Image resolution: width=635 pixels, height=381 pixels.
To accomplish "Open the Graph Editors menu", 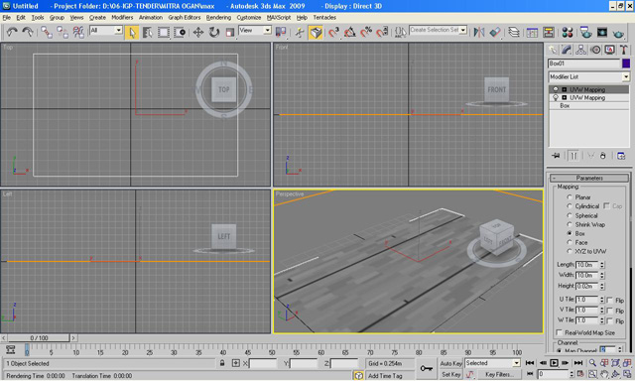I will click(x=185, y=18).
